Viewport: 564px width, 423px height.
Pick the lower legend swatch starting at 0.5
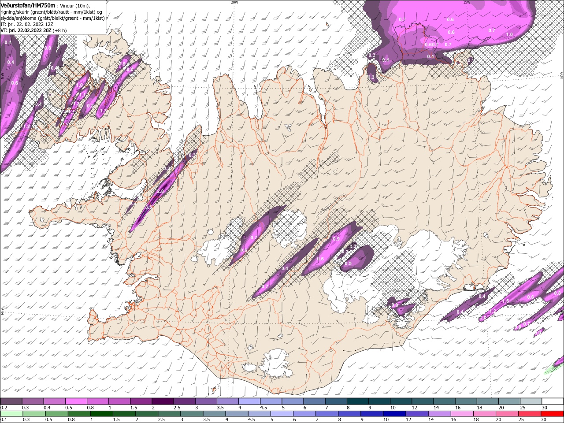coord(56,414)
